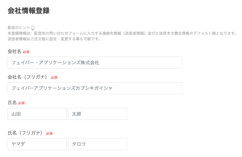Click the furigana given-name field showing タロウ
Image resolution: width=242 pixels, height=157 pixels.
98,144
